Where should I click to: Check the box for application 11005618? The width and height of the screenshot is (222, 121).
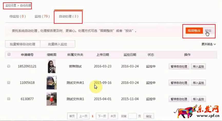[9, 83]
